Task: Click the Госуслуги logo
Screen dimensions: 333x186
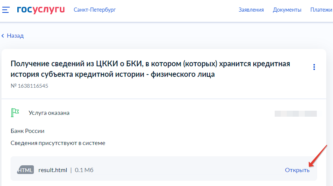Action: (x=41, y=10)
